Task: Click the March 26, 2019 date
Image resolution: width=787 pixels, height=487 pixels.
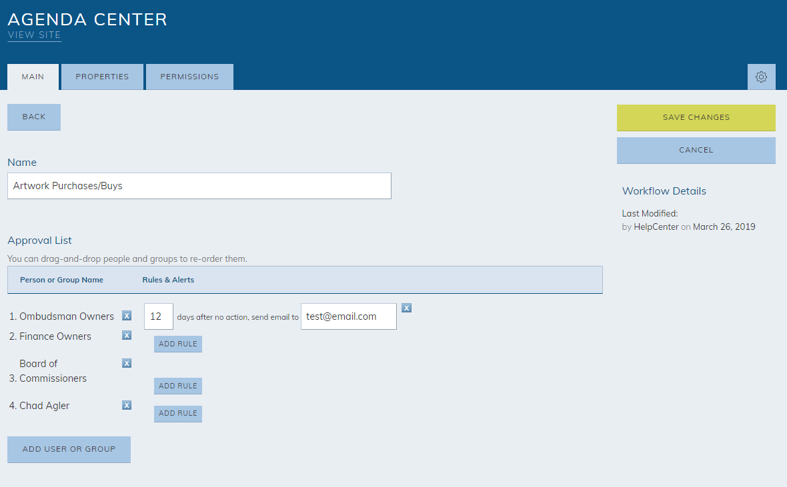Action: tap(724, 227)
